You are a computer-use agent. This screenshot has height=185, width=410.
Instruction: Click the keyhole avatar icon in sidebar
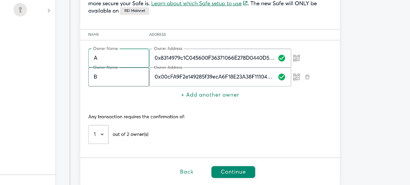click(20, 10)
